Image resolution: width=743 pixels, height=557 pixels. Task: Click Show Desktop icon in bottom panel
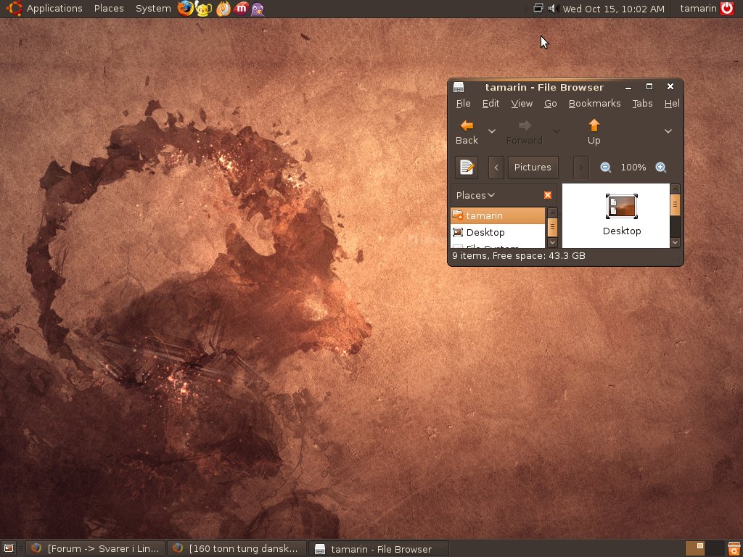point(9,548)
